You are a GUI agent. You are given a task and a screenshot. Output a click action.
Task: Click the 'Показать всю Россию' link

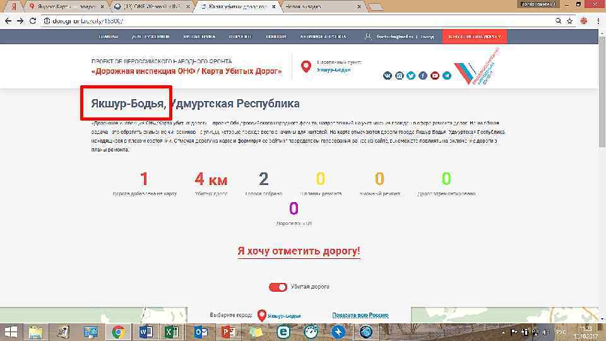coord(360,315)
